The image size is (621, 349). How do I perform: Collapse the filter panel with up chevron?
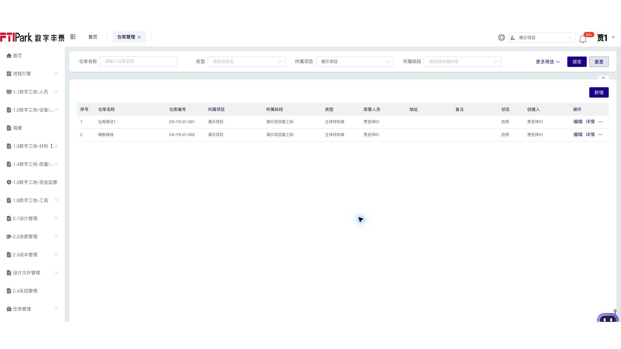pyautogui.click(x=604, y=78)
